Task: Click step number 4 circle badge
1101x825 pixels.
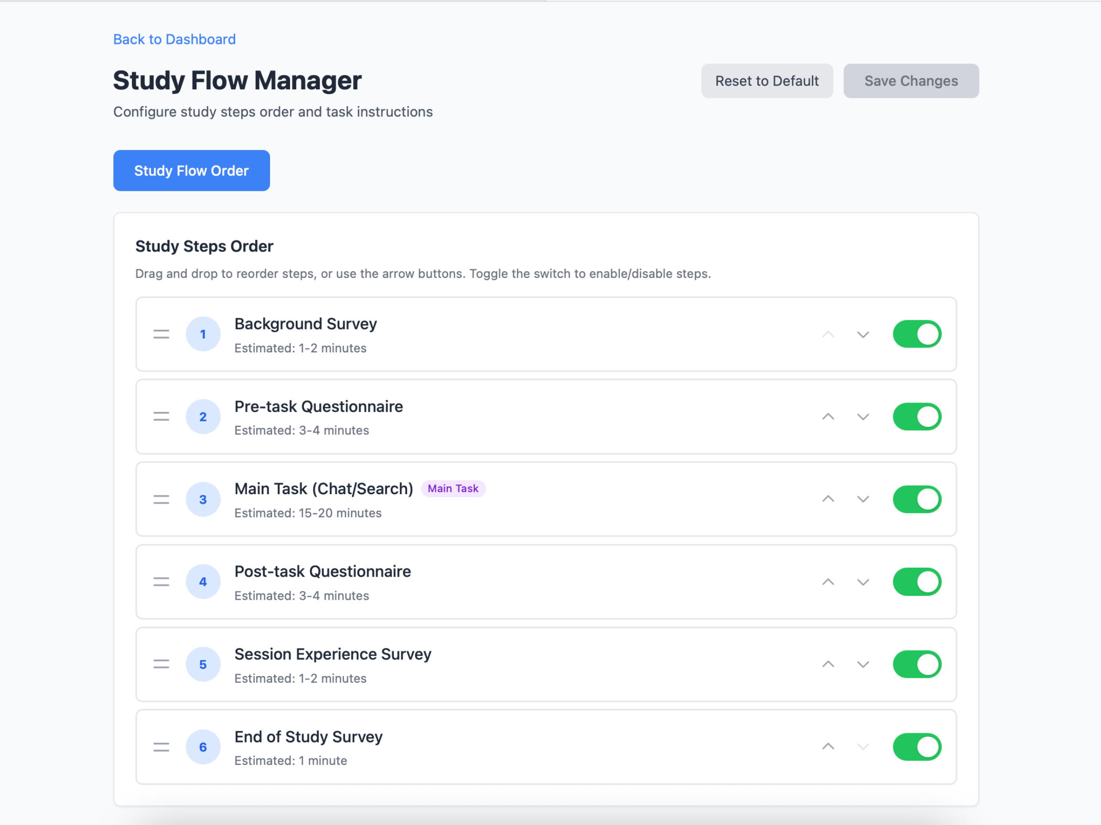Action: pyautogui.click(x=203, y=582)
